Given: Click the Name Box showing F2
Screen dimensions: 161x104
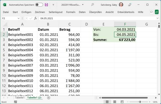Looking at the screenshot, I should coord(9,18).
